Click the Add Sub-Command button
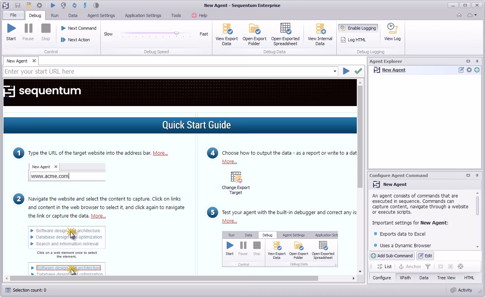485x297 pixels. [392, 256]
